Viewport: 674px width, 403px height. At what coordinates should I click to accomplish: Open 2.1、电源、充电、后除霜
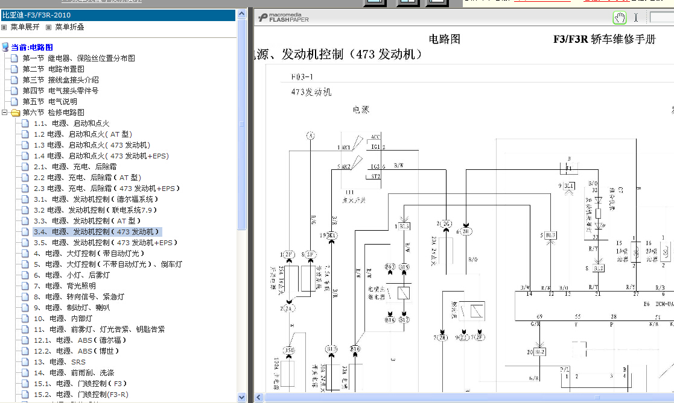[75, 166]
